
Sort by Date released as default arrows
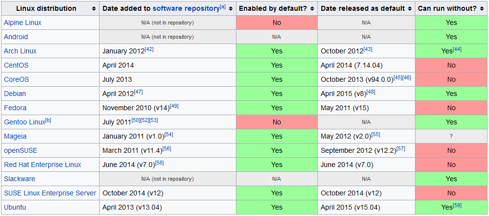point(409,9)
